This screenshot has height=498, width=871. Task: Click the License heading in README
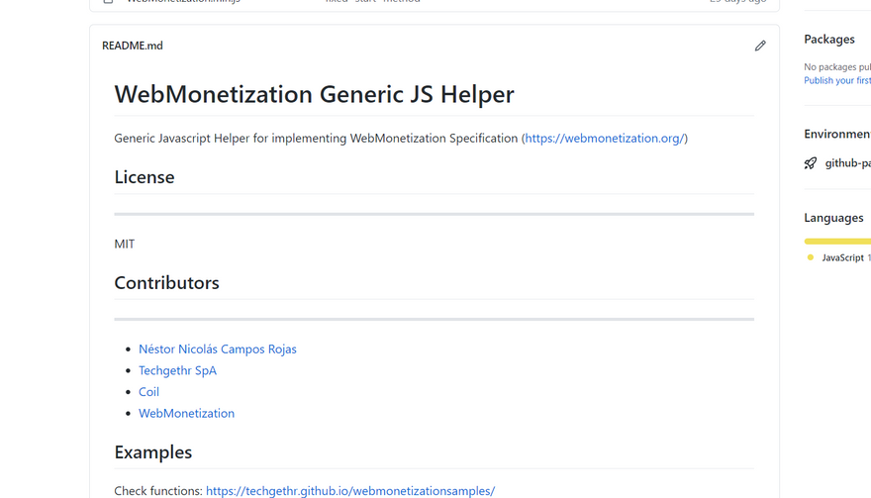pos(145,177)
